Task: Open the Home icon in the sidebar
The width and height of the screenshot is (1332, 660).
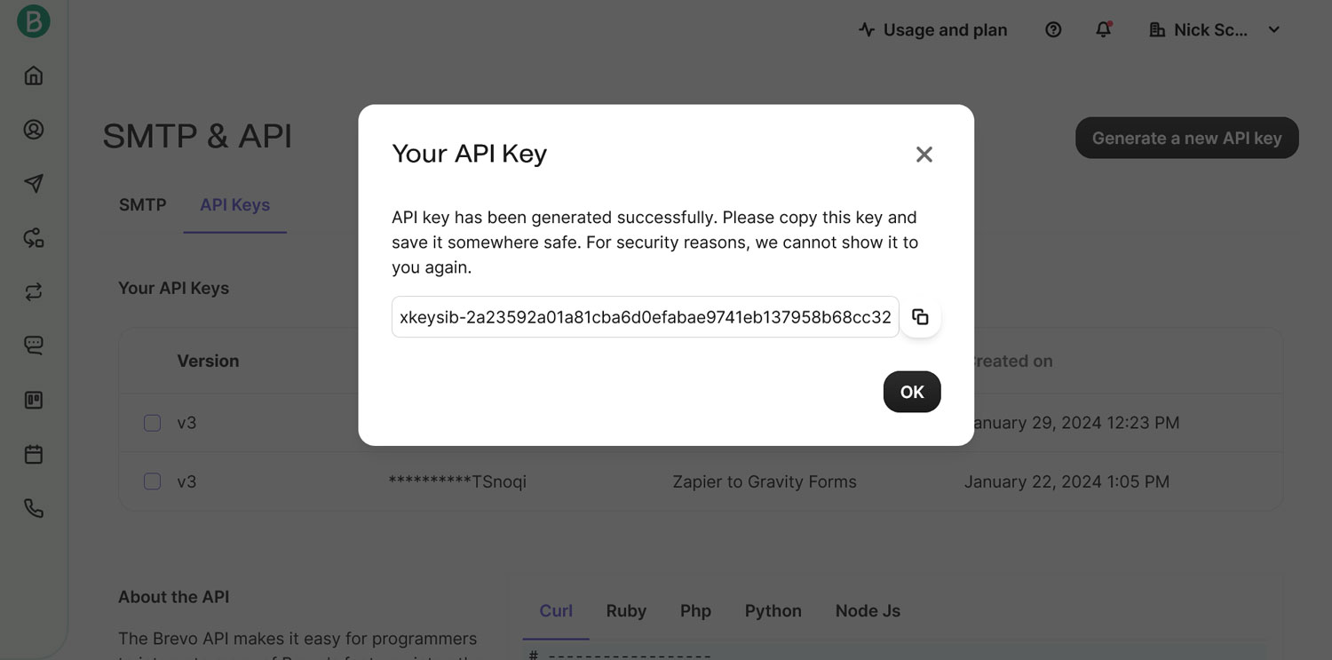Action: 34,76
